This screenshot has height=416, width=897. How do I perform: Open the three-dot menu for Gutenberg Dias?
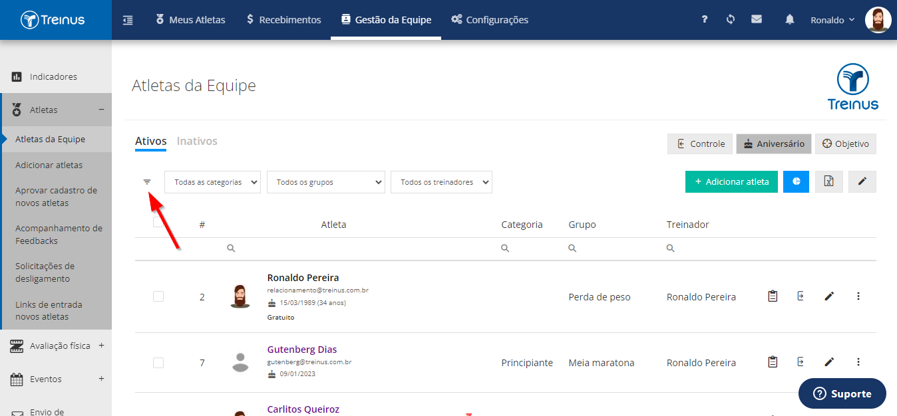tap(858, 362)
